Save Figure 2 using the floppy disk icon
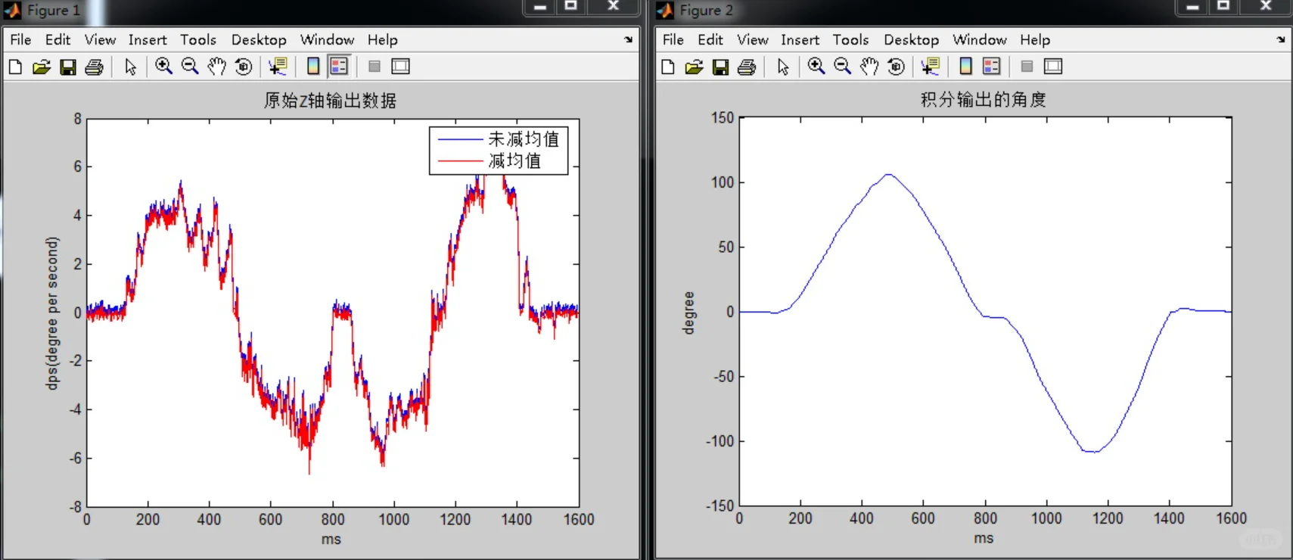The height and width of the screenshot is (560, 1293). [720, 67]
